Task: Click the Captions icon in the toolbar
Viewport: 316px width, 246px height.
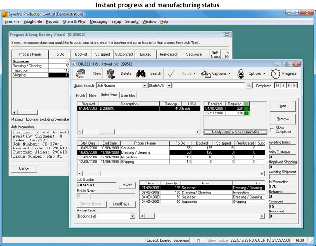Action: point(206,73)
